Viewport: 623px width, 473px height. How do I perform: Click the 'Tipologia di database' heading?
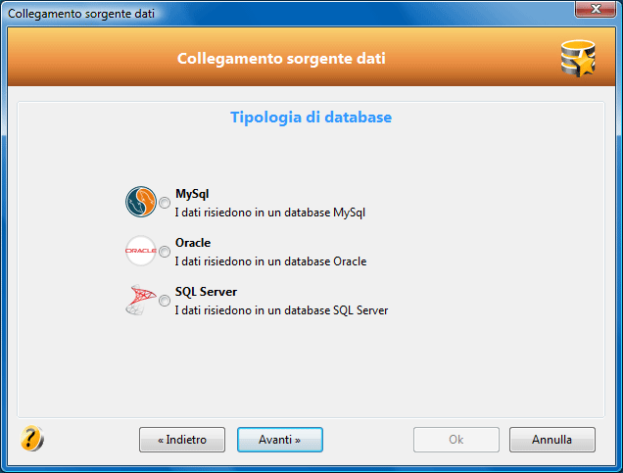[311, 118]
